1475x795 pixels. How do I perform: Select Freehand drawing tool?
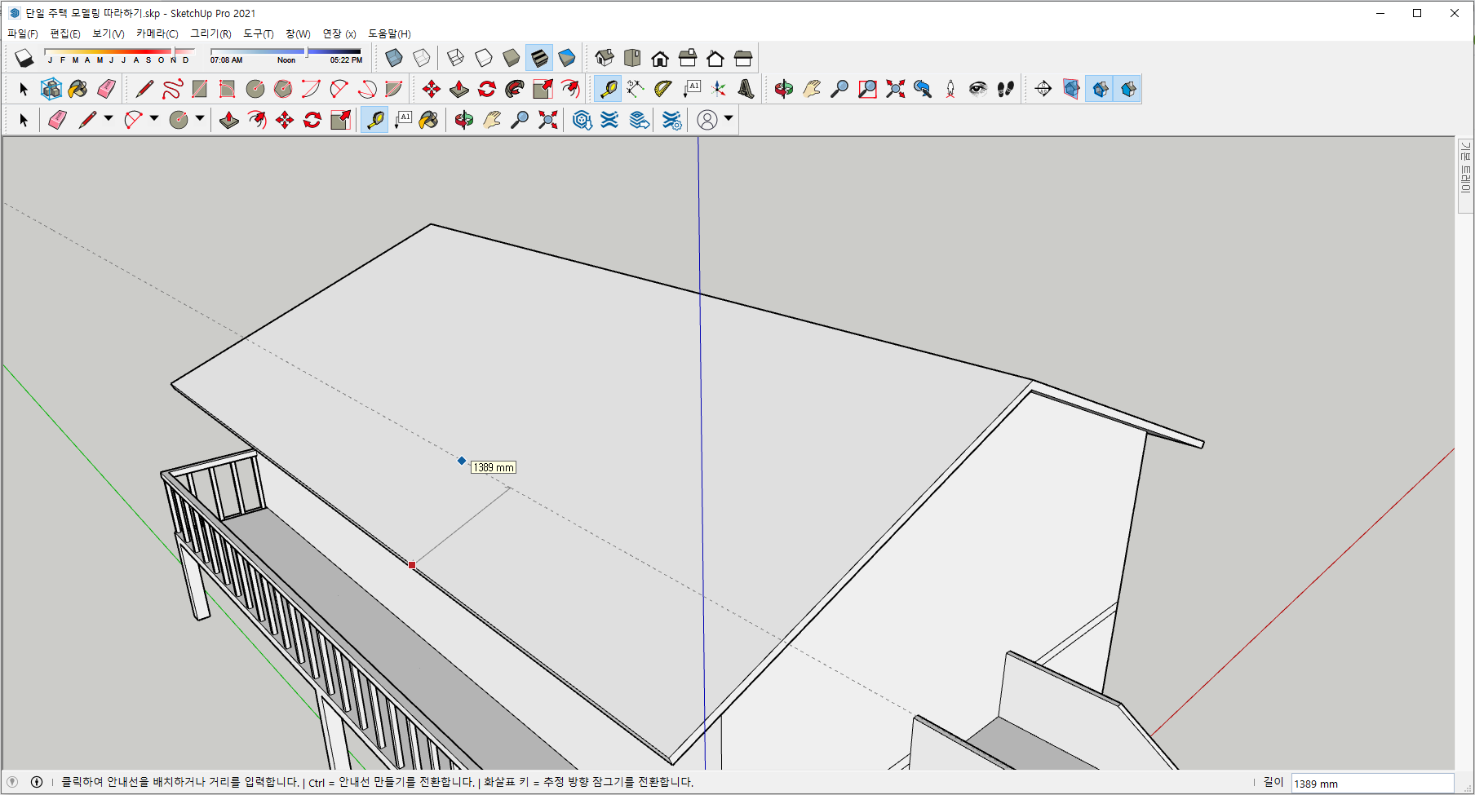tap(172, 89)
